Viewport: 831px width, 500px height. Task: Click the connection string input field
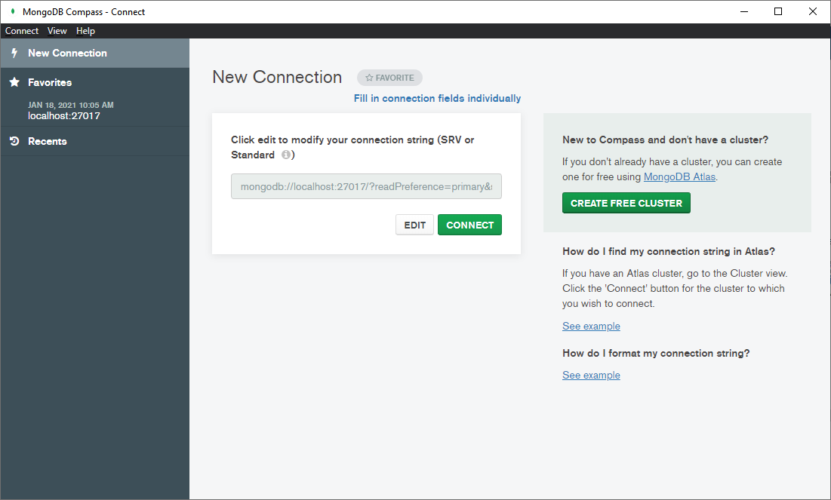click(x=366, y=186)
